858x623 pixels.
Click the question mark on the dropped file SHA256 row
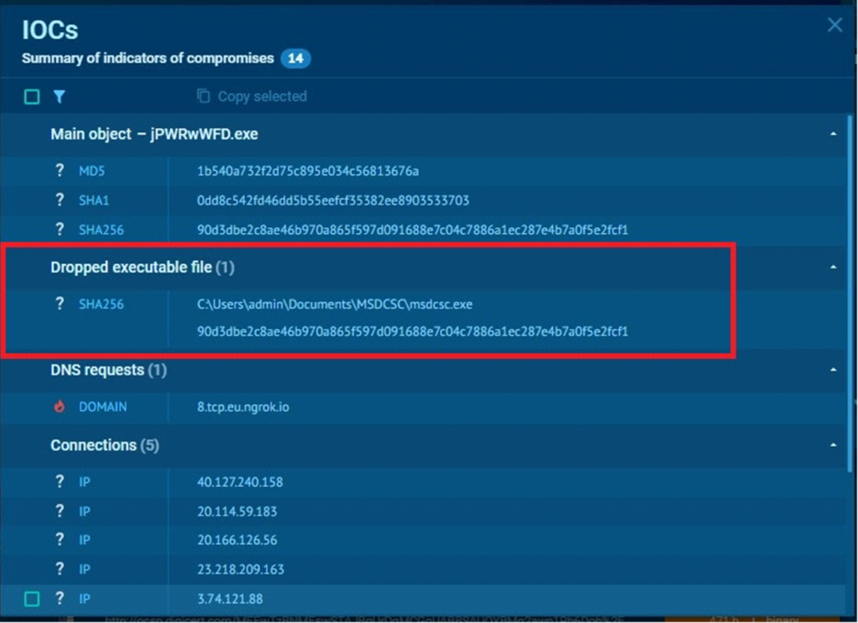click(59, 304)
